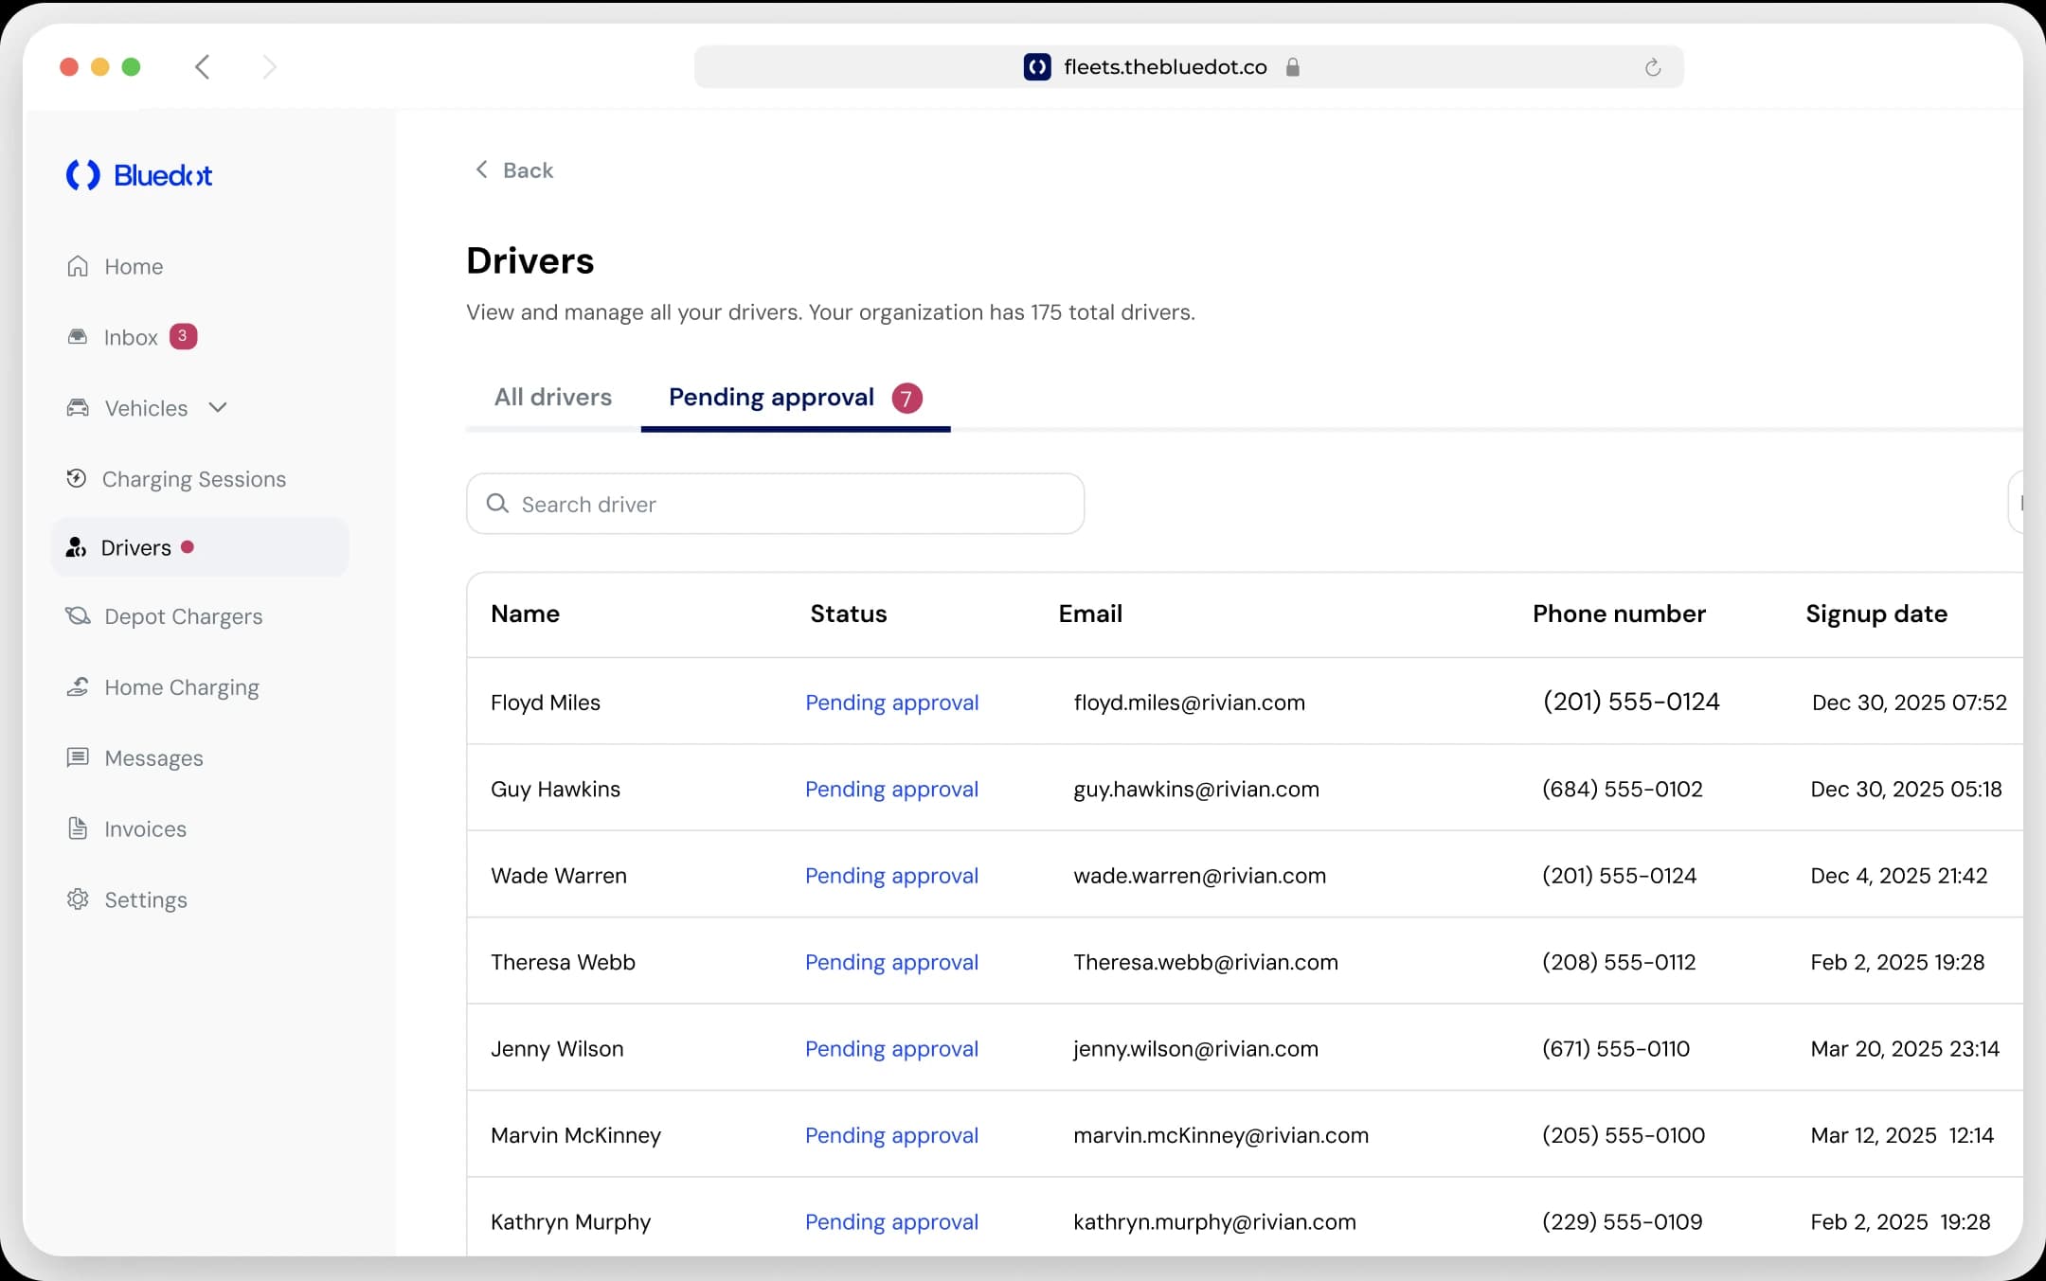2046x1281 pixels.
Task: Open Jenny Wilson driver row
Action: 1245,1048
